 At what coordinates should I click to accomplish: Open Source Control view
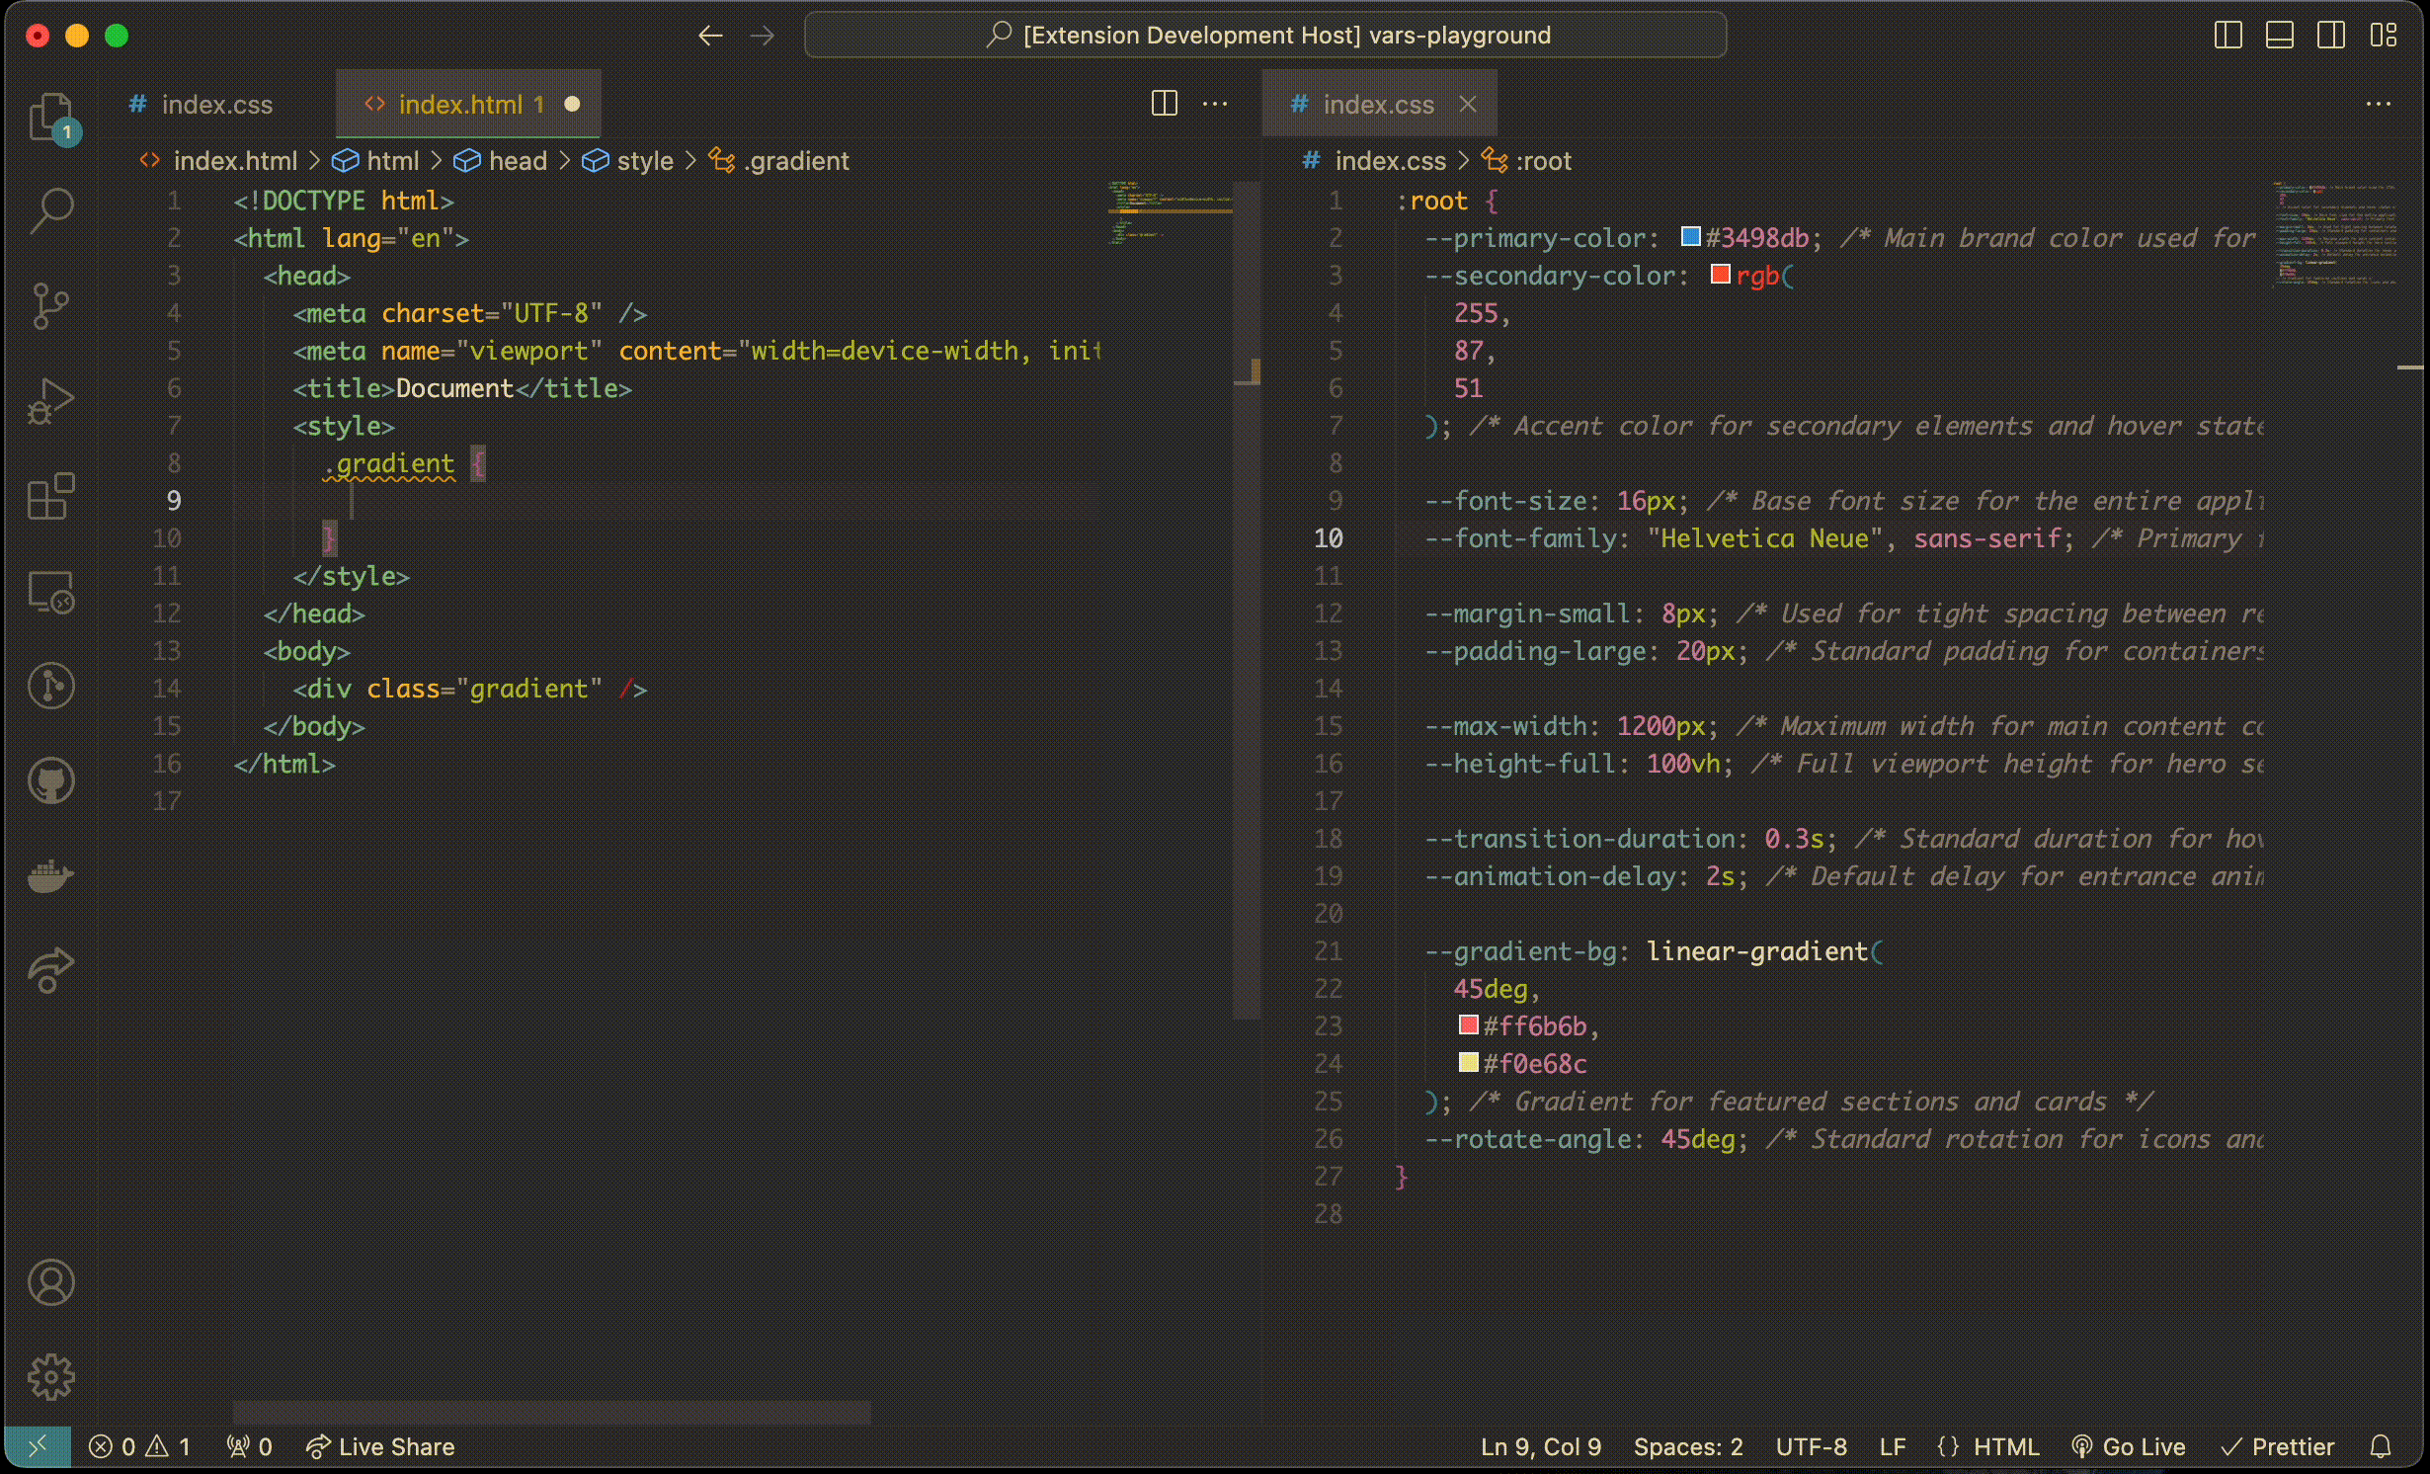coord(51,305)
